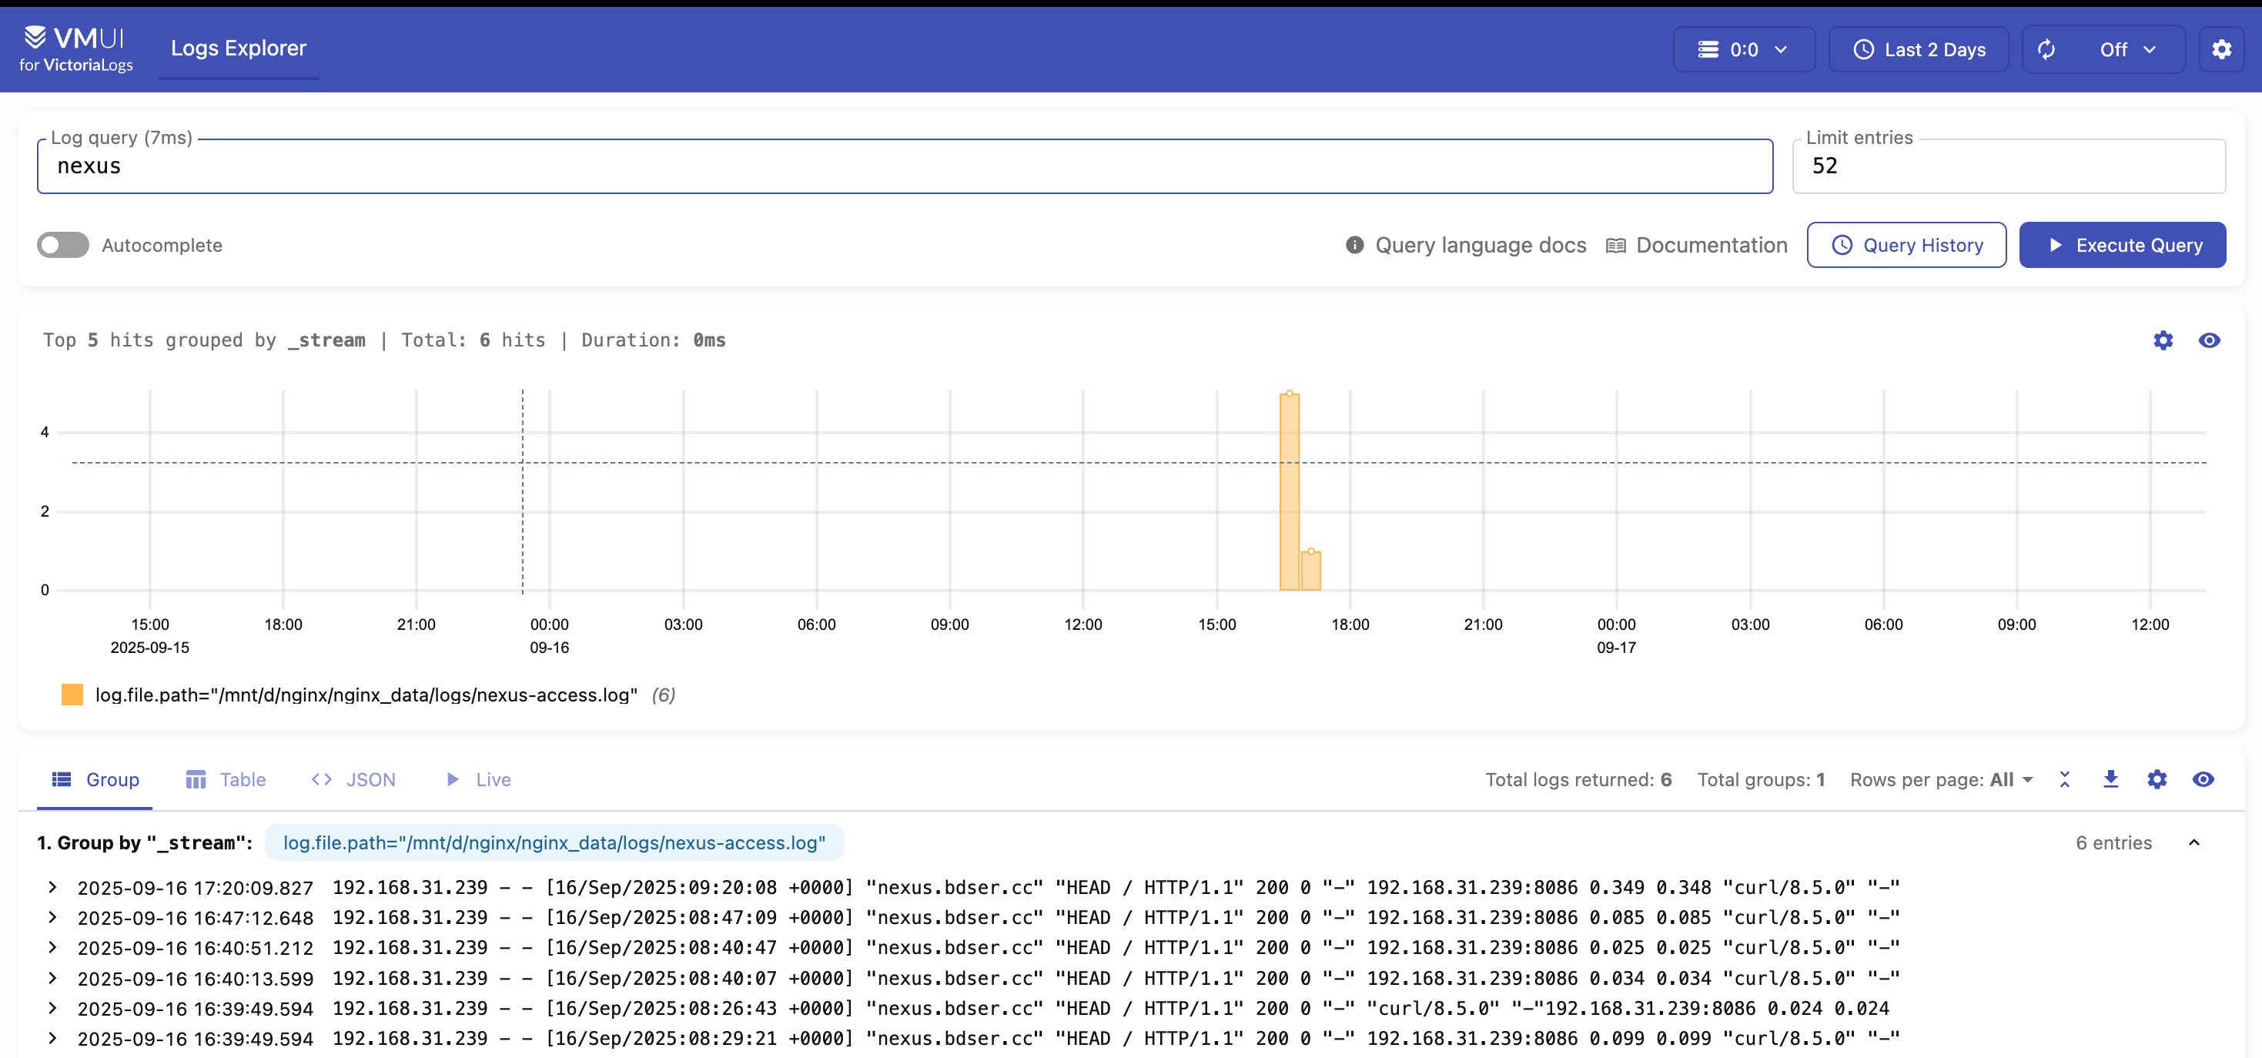This screenshot has height=1058, width=2262.
Task: Open the hits chart settings gear
Action: click(x=2163, y=340)
